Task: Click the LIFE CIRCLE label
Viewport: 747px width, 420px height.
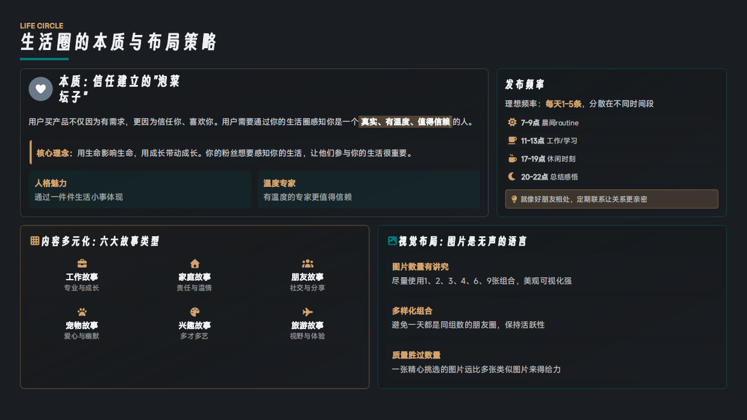Action: 42,26
